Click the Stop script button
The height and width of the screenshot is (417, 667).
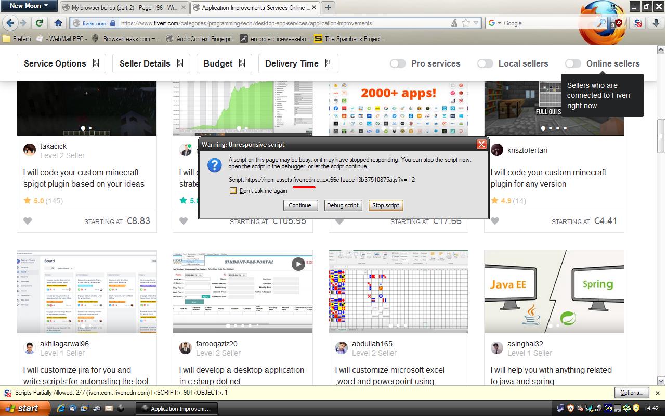pyautogui.click(x=386, y=205)
